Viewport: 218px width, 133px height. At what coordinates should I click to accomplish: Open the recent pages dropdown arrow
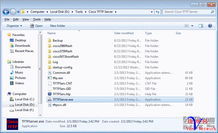point(18,12)
